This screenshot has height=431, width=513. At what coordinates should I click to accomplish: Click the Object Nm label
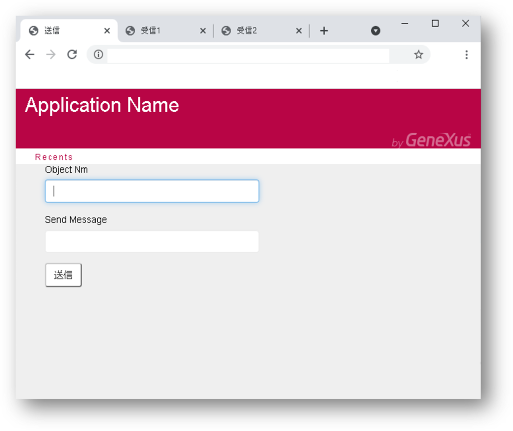pyautogui.click(x=67, y=169)
